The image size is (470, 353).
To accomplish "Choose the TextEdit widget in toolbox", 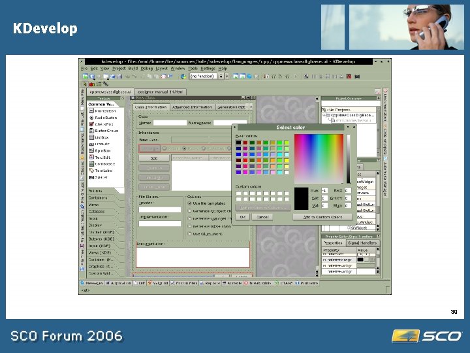I will (100, 158).
